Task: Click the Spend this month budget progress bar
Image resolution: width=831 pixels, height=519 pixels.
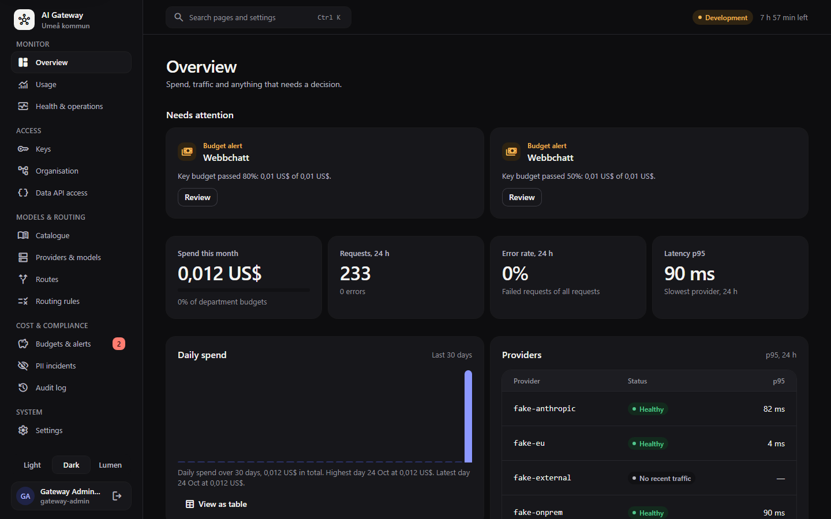Action: pyautogui.click(x=244, y=289)
